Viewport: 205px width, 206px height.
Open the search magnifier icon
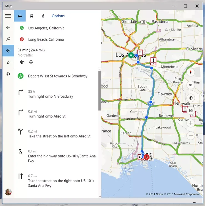click(x=8, y=39)
